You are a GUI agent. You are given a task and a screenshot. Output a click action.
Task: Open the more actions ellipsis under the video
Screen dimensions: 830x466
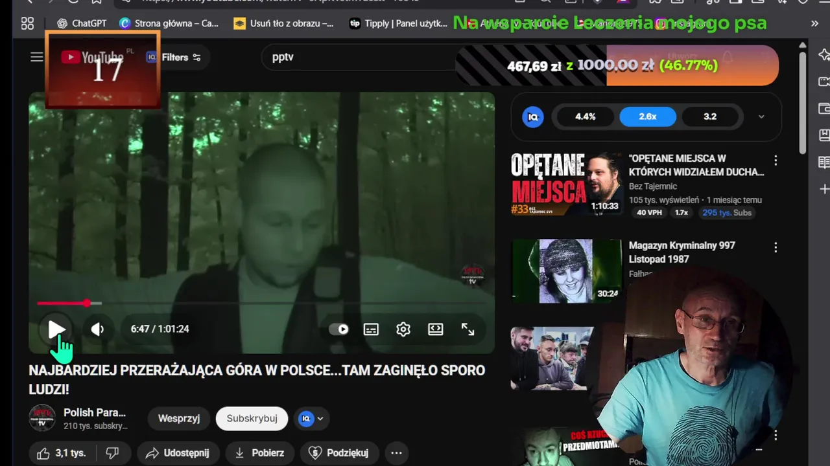396,453
